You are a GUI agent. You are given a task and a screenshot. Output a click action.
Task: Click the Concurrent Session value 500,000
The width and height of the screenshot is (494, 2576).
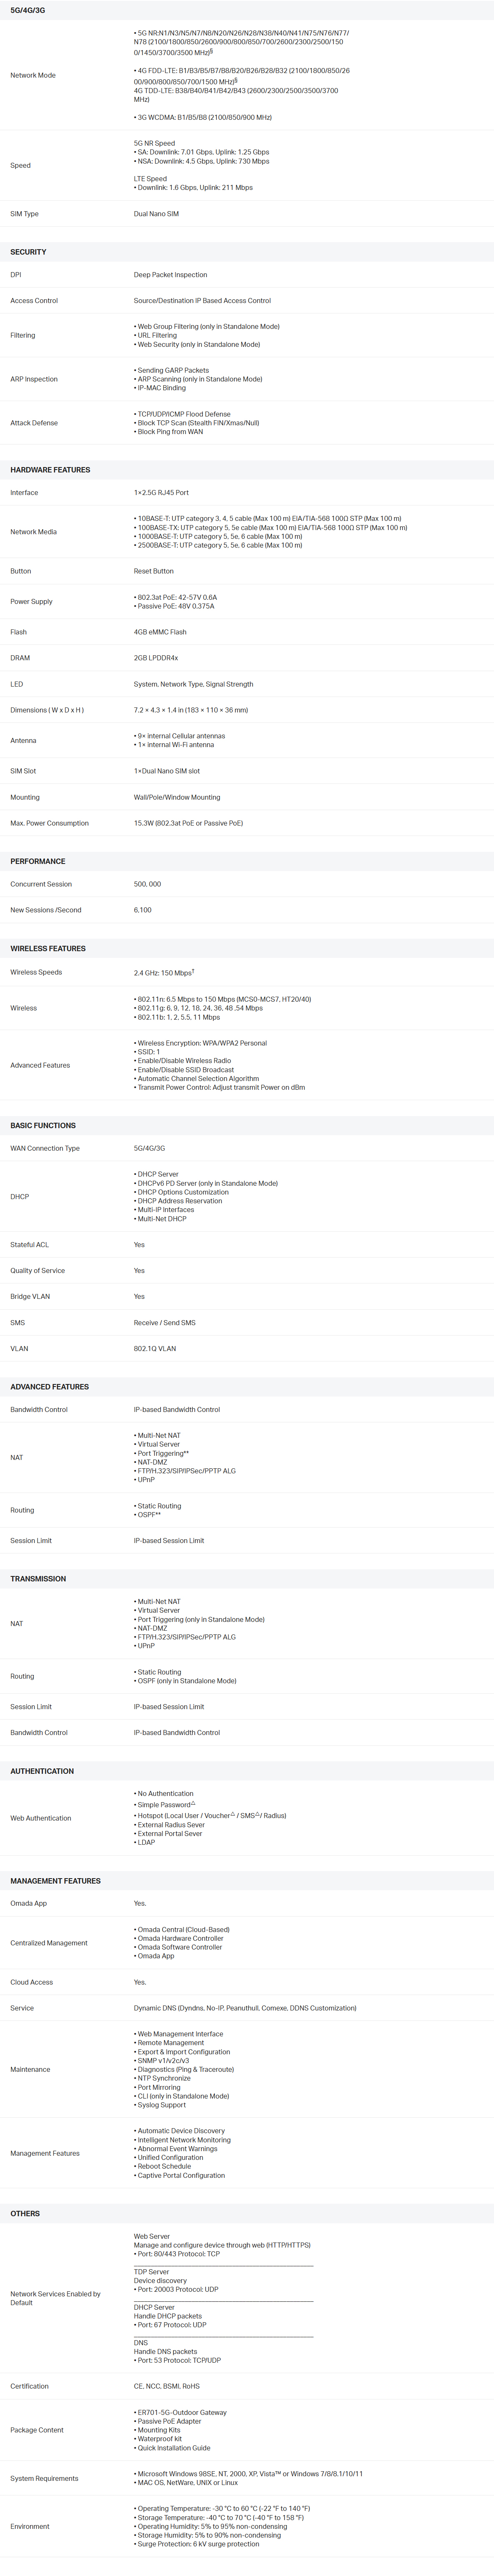pyautogui.click(x=147, y=884)
